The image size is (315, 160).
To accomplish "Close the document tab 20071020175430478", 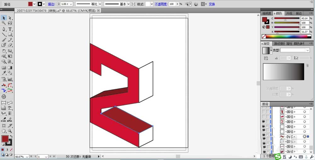I will pyautogui.click(x=98, y=11).
